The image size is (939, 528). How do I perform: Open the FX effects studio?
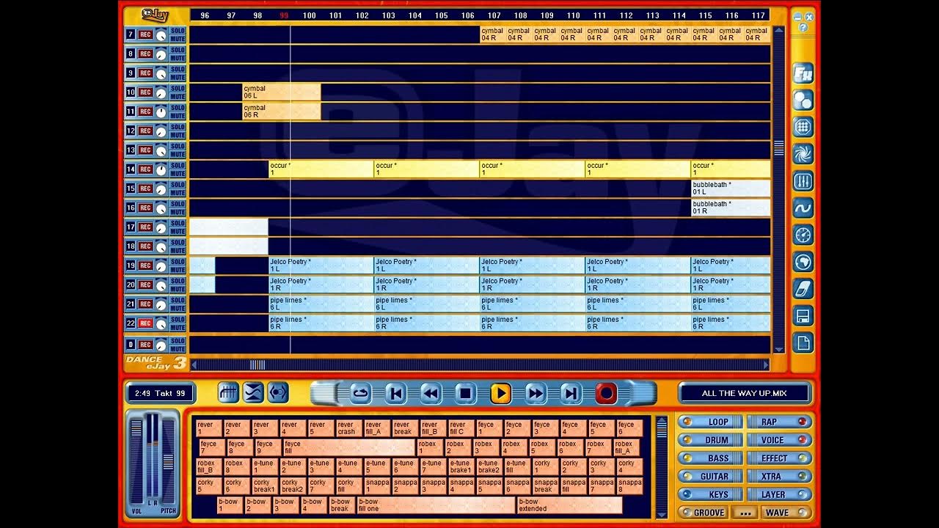pyautogui.click(x=803, y=73)
